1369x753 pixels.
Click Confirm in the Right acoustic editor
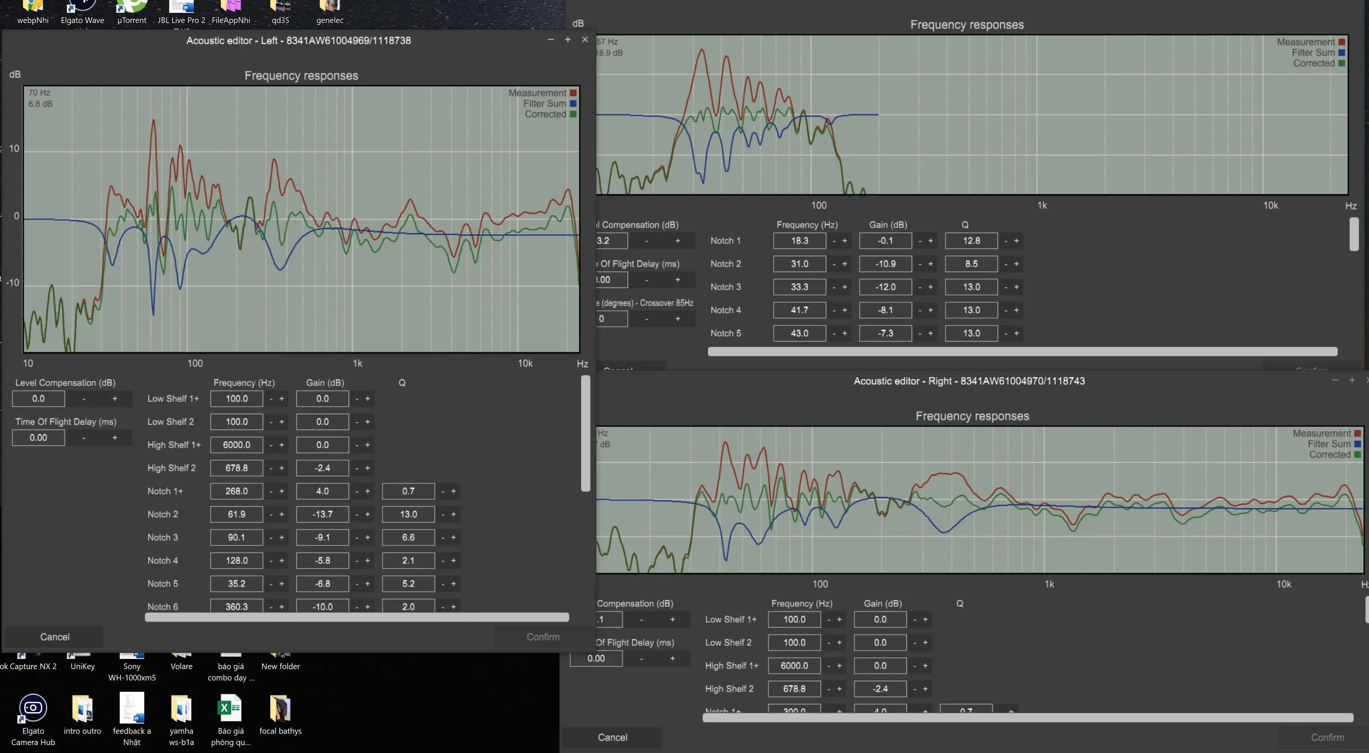pos(1327,737)
